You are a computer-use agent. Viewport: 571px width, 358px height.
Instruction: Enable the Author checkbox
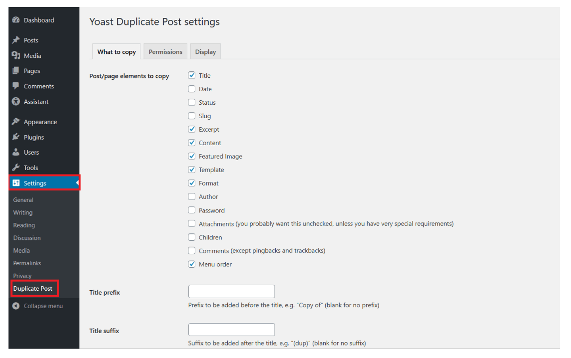pyautogui.click(x=191, y=196)
